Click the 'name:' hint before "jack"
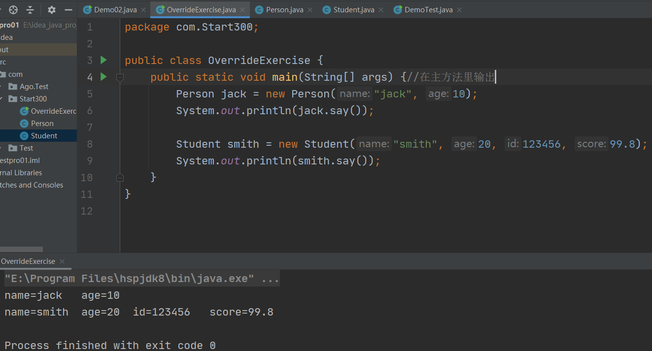 [x=355, y=94]
